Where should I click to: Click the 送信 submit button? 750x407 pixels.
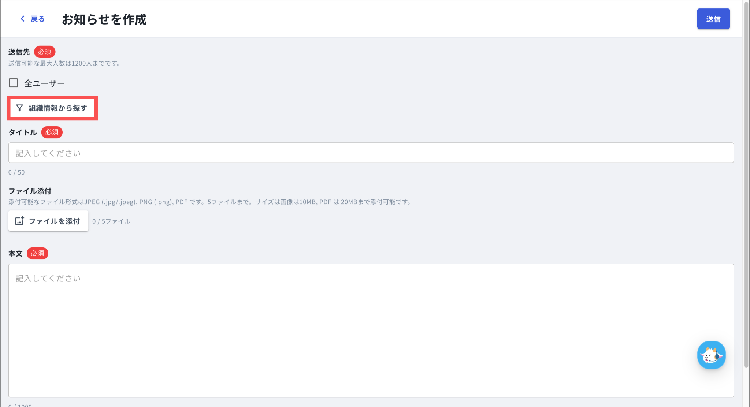coord(713,19)
